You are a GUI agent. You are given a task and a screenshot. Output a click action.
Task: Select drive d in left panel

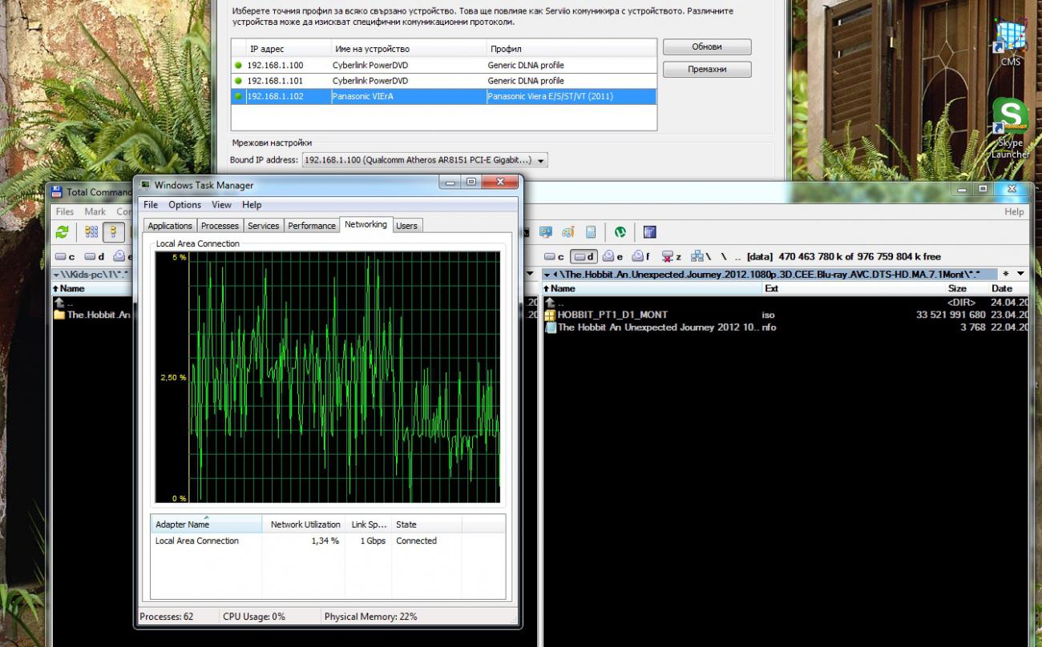coord(95,257)
